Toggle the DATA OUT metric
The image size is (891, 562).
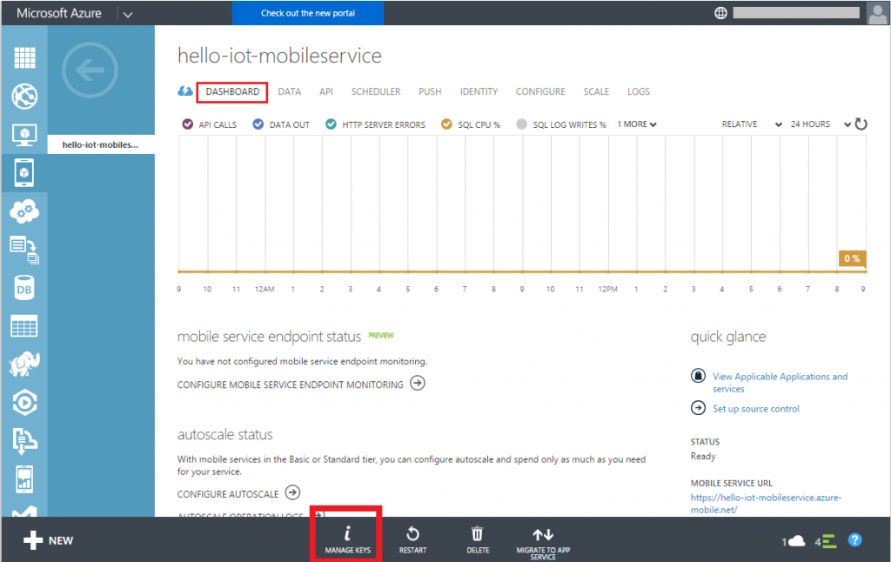pos(281,124)
